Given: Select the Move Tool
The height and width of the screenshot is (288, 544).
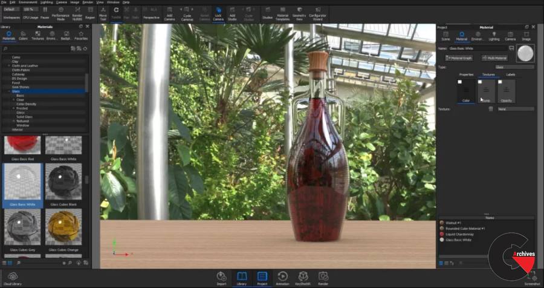Looking at the screenshot, I should tap(103, 13).
